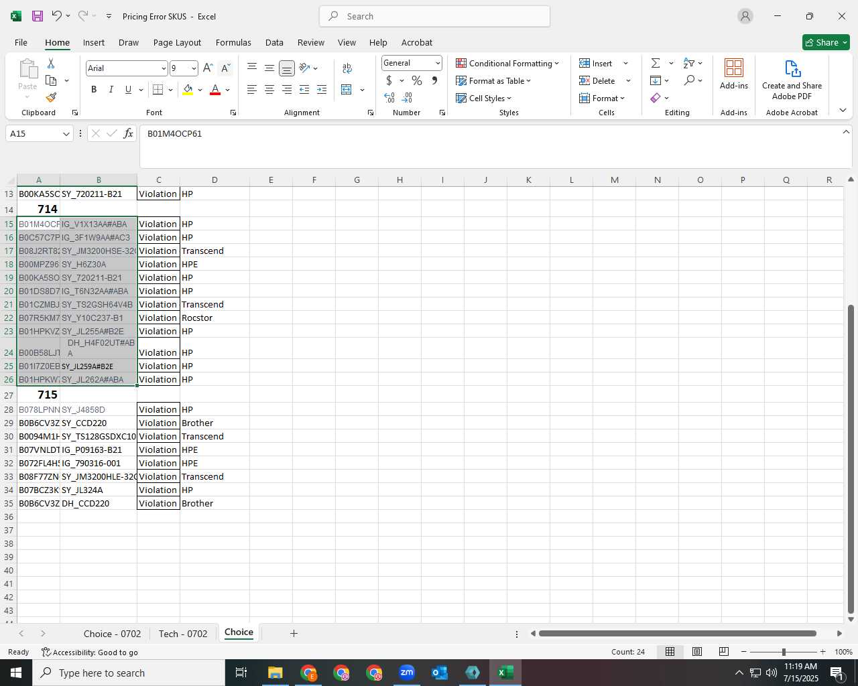Viewport: 858px width, 686px height.
Task: Click the Insert Function fx icon
Action: click(129, 134)
